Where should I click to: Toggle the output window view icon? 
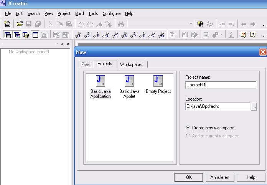tap(35, 35)
